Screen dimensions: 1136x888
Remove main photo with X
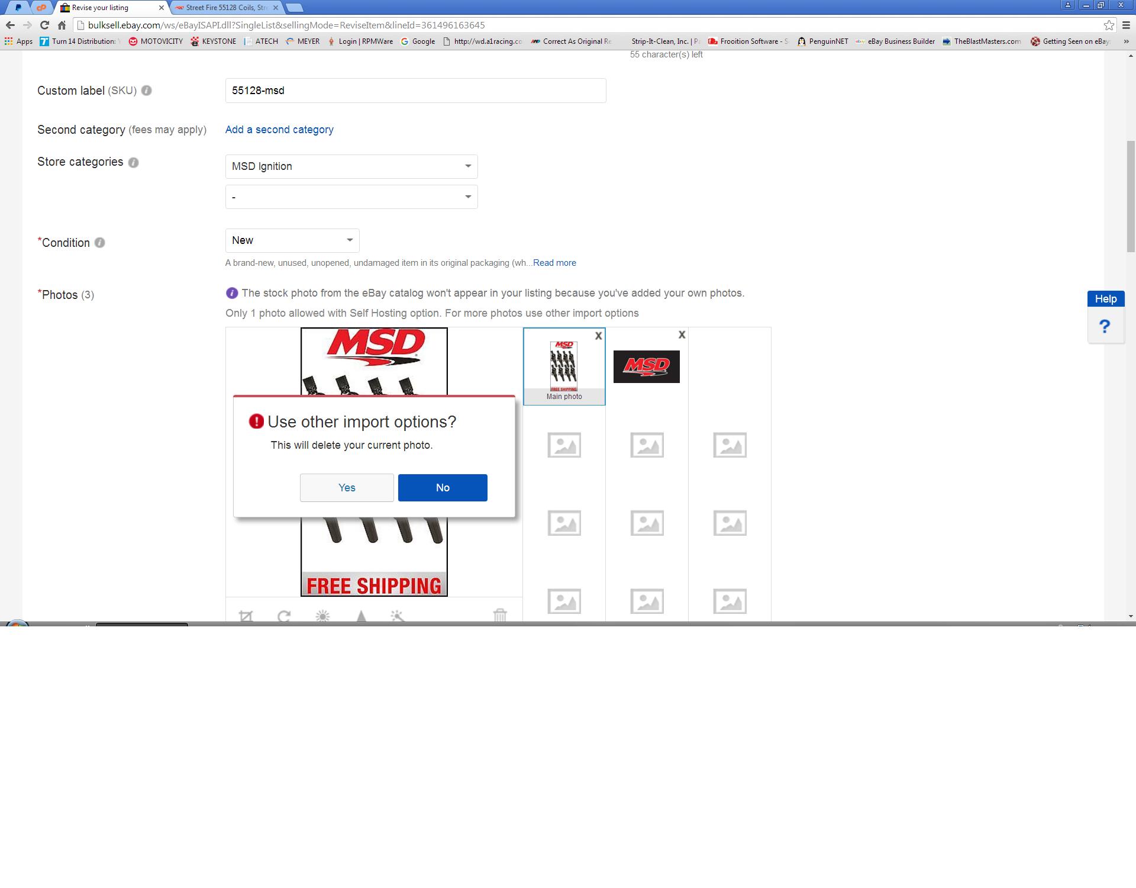pos(598,336)
